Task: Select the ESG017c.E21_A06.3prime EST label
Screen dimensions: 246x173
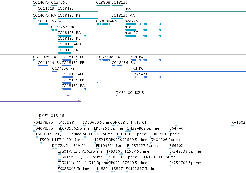Action: 80,152
